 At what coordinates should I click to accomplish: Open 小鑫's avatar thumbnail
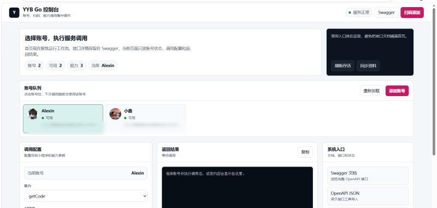[115, 114]
